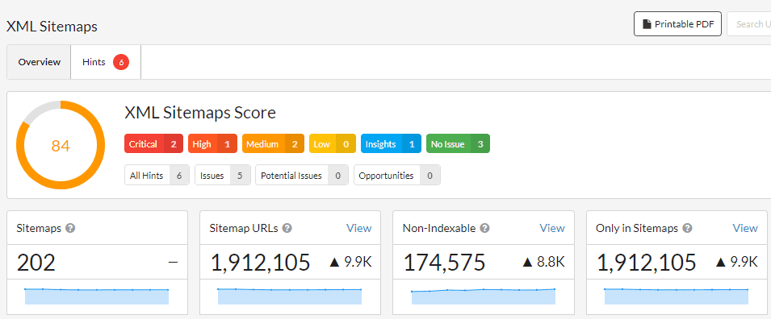The image size is (771, 319).
Task: Open the Sitemaps help question-mark icon
Action: point(71,228)
